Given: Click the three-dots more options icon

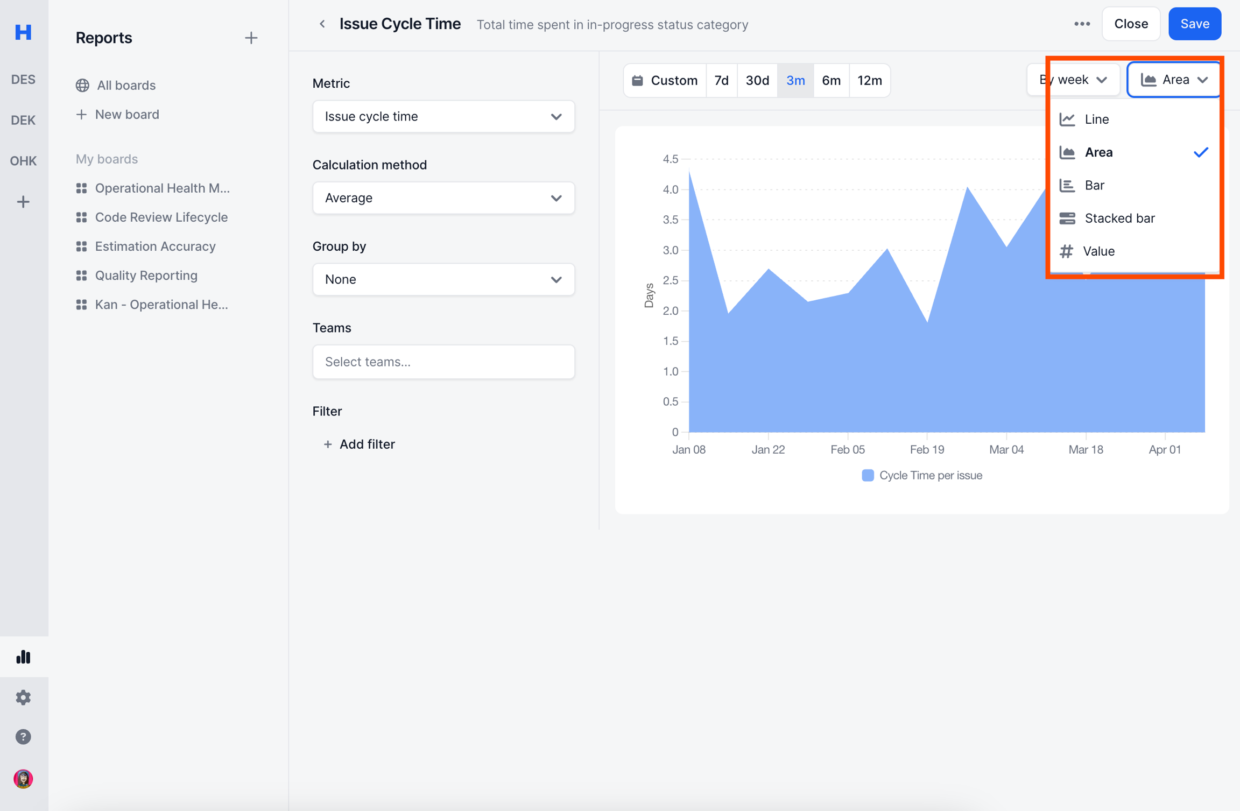Looking at the screenshot, I should [x=1082, y=24].
